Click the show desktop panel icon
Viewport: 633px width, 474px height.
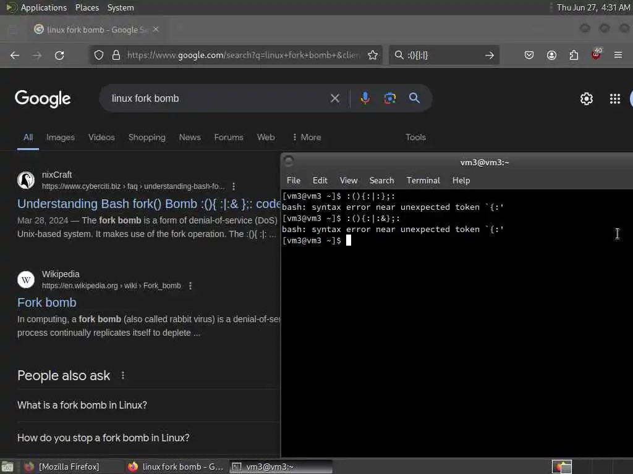tap(7, 467)
